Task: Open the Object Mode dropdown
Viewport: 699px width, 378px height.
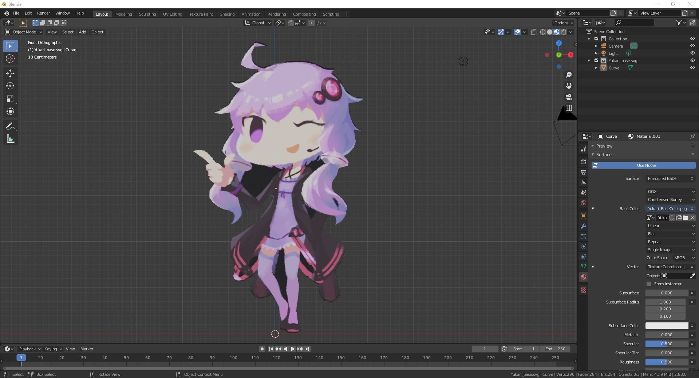Action: 24,32
